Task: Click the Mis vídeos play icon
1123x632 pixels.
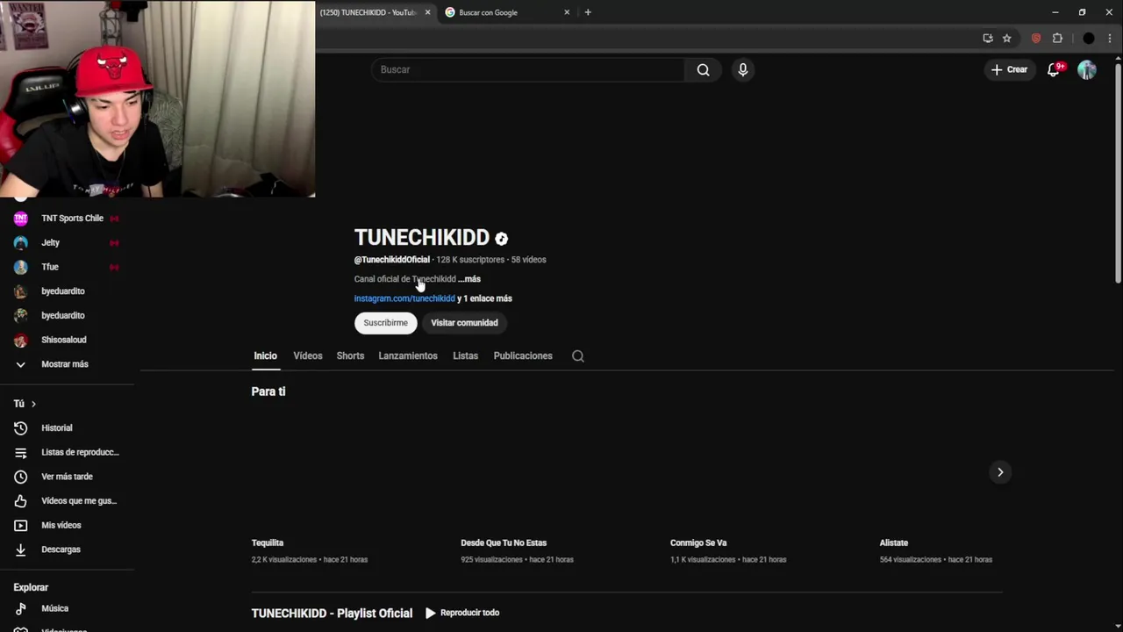Action: tap(21, 525)
